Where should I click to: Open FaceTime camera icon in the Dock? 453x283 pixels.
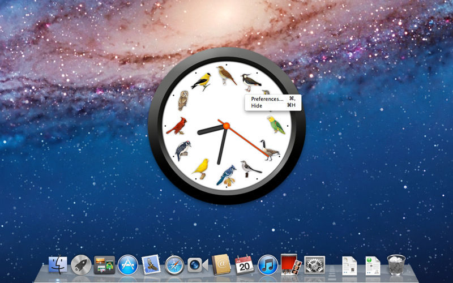pyautogui.click(x=198, y=265)
